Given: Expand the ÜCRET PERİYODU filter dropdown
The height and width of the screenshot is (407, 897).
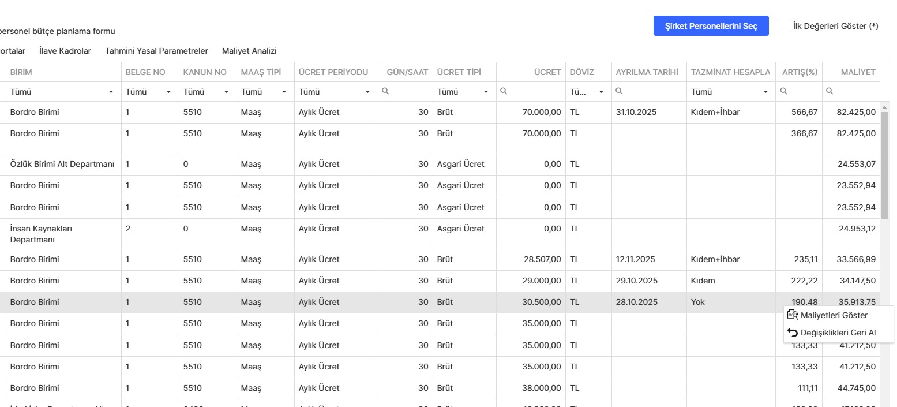Looking at the screenshot, I should coord(367,92).
